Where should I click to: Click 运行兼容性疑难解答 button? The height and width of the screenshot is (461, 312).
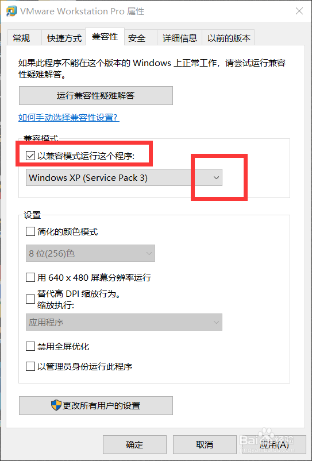click(96, 95)
